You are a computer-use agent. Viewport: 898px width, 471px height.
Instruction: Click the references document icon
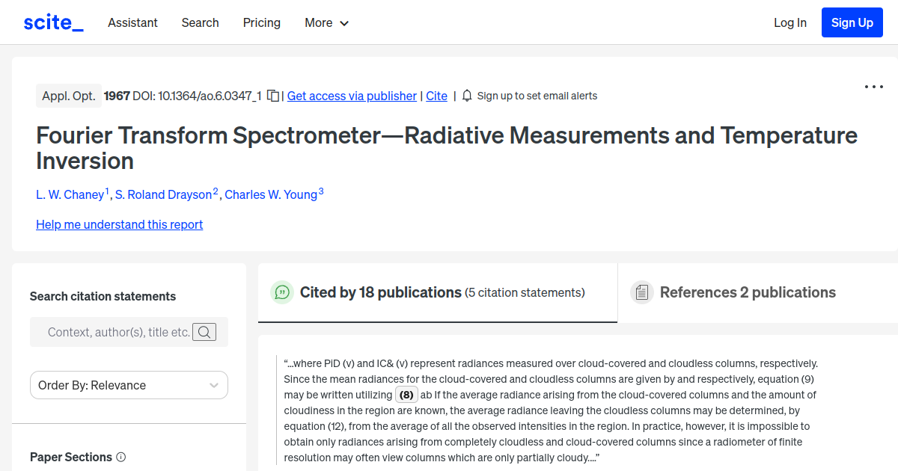642,292
